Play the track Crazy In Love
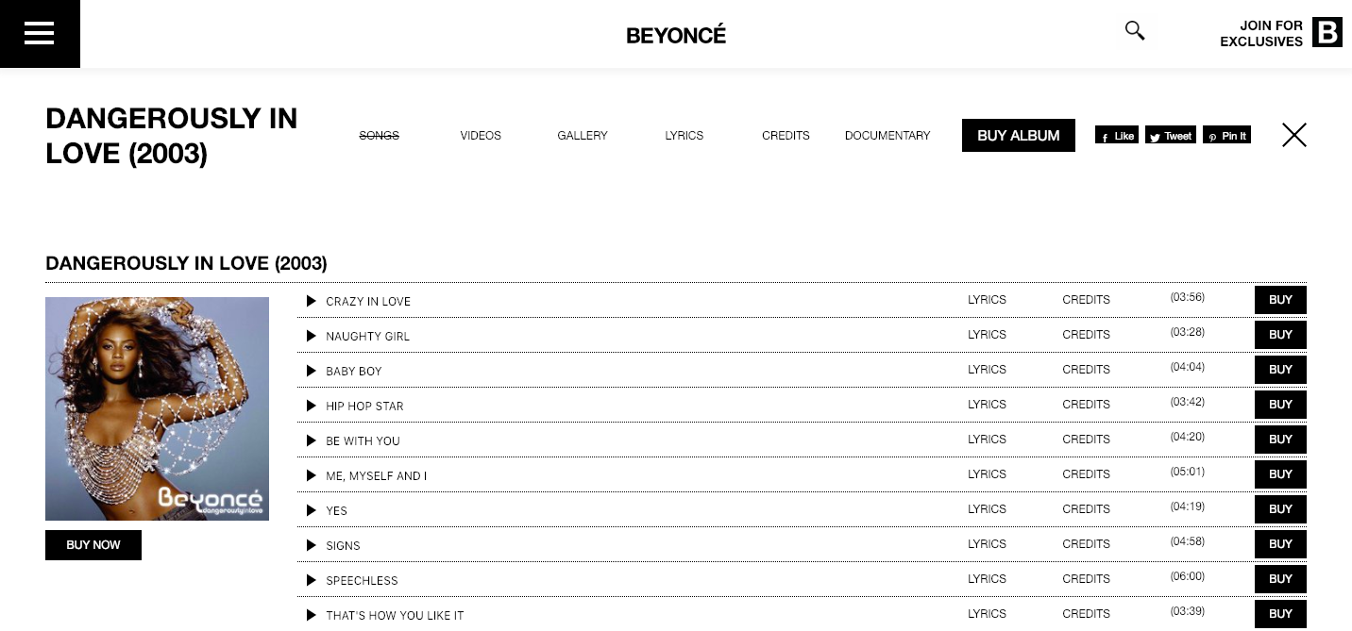This screenshot has height=631, width=1352. coord(312,301)
